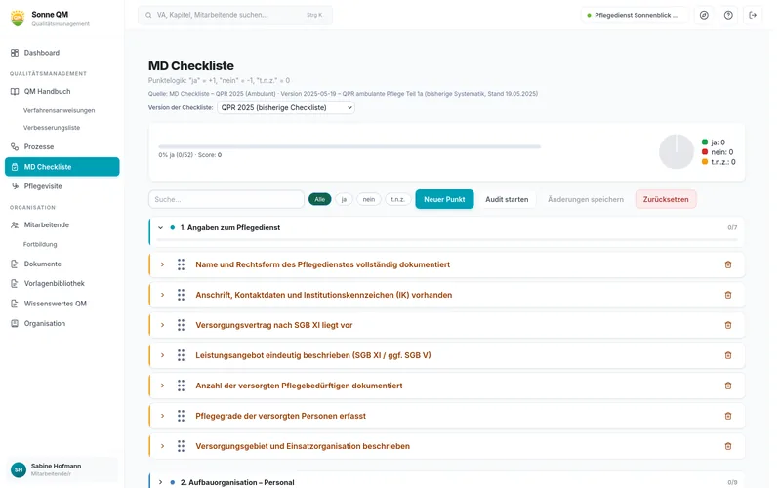Image resolution: width=781 pixels, height=488 pixels.
Task: Click the 'Neuer Punkt' button
Action: pos(444,199)
